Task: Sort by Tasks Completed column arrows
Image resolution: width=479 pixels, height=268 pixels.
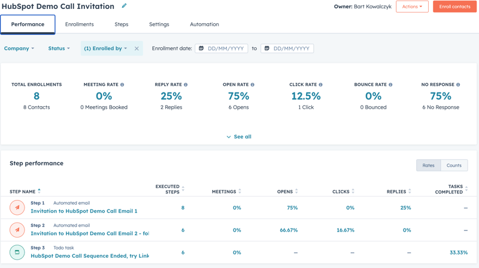Action: pyautogui.click(x=466, y=189)
